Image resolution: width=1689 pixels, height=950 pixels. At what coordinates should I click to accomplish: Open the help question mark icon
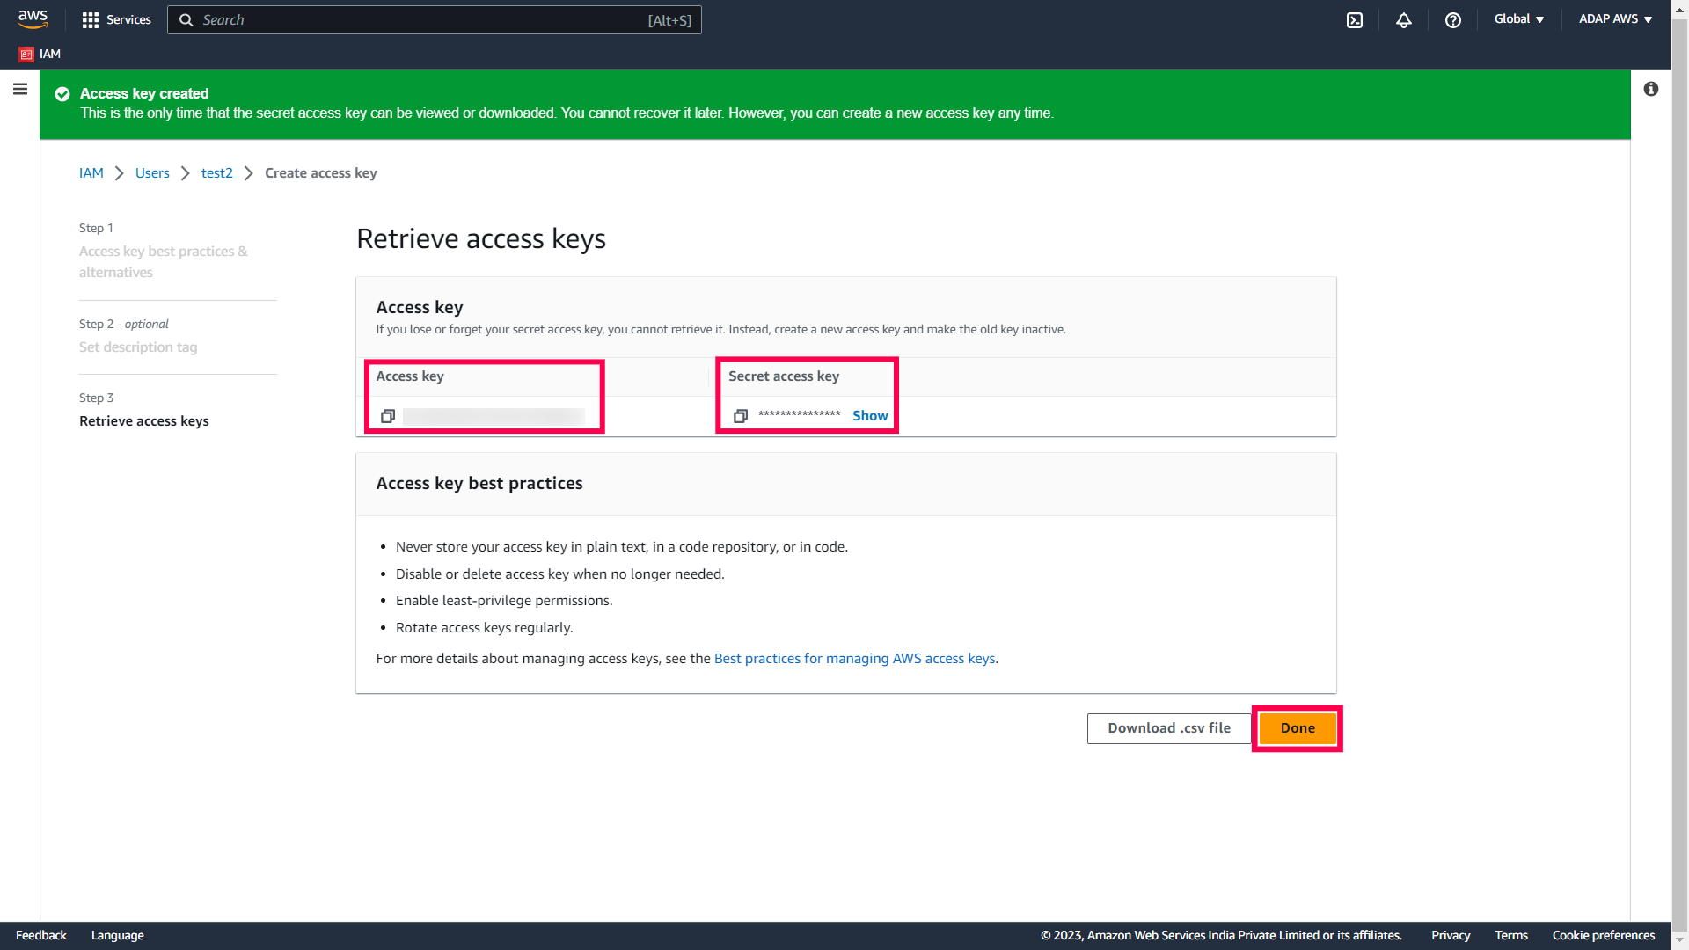tap(1453, 19)
